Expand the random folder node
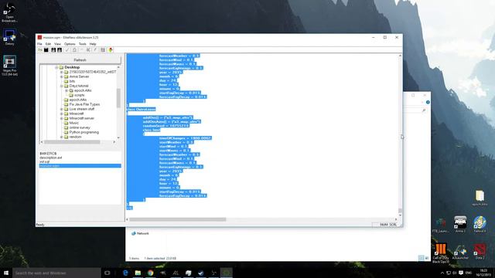 pyautogui.click(x=62, y=137)
